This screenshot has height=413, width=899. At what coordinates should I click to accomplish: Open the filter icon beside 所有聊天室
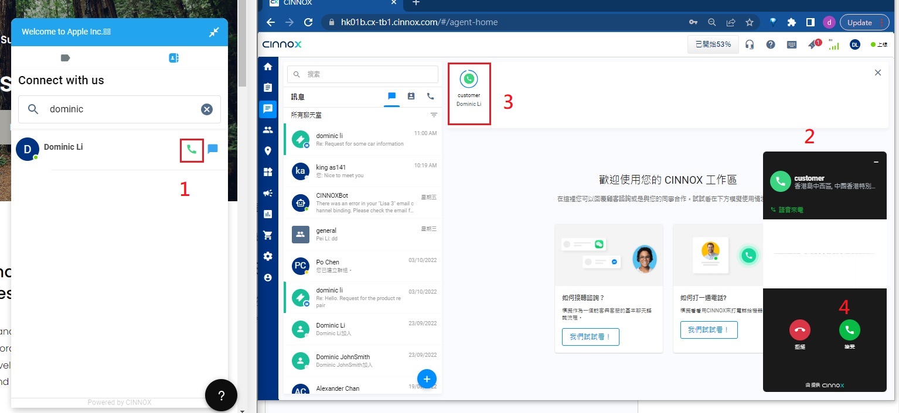(434, 115)
